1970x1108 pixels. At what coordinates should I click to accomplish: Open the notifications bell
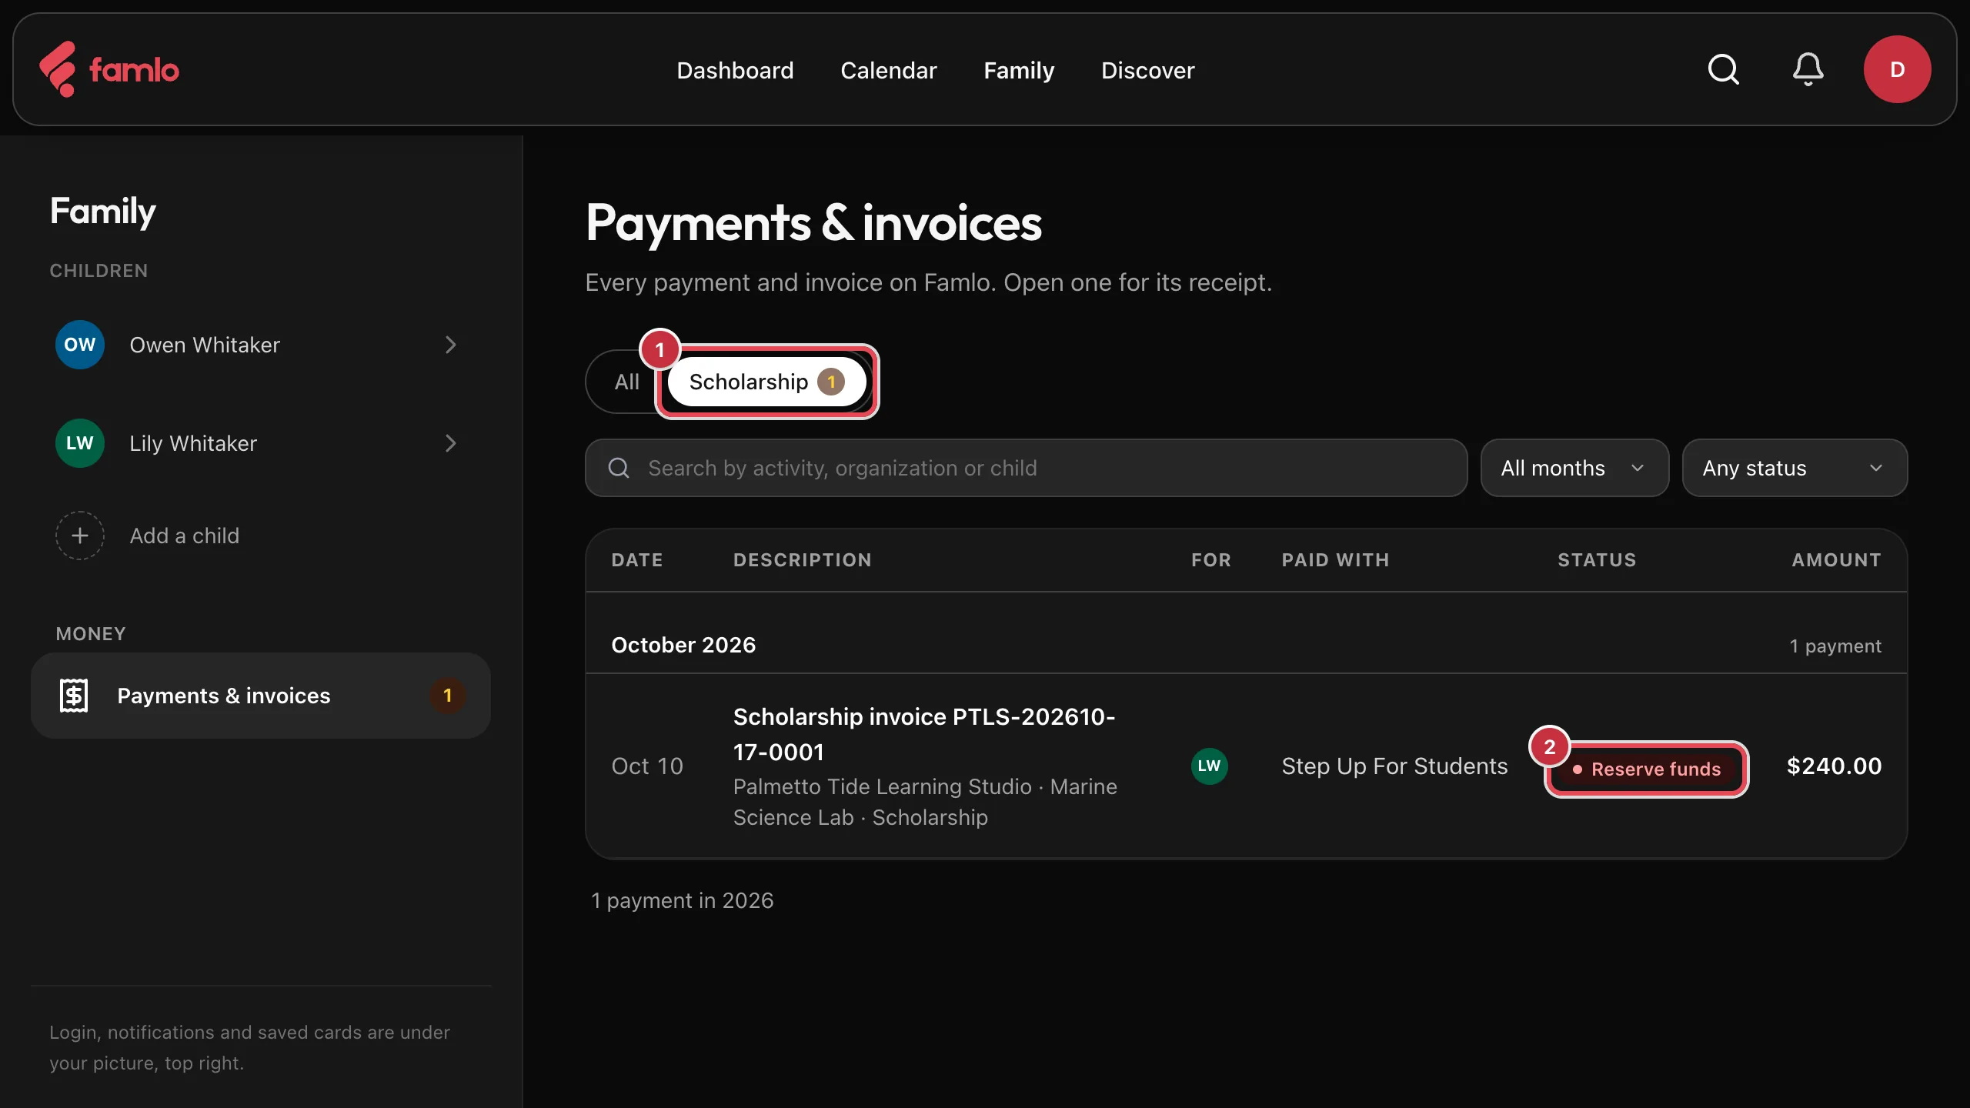[1808, 69]
